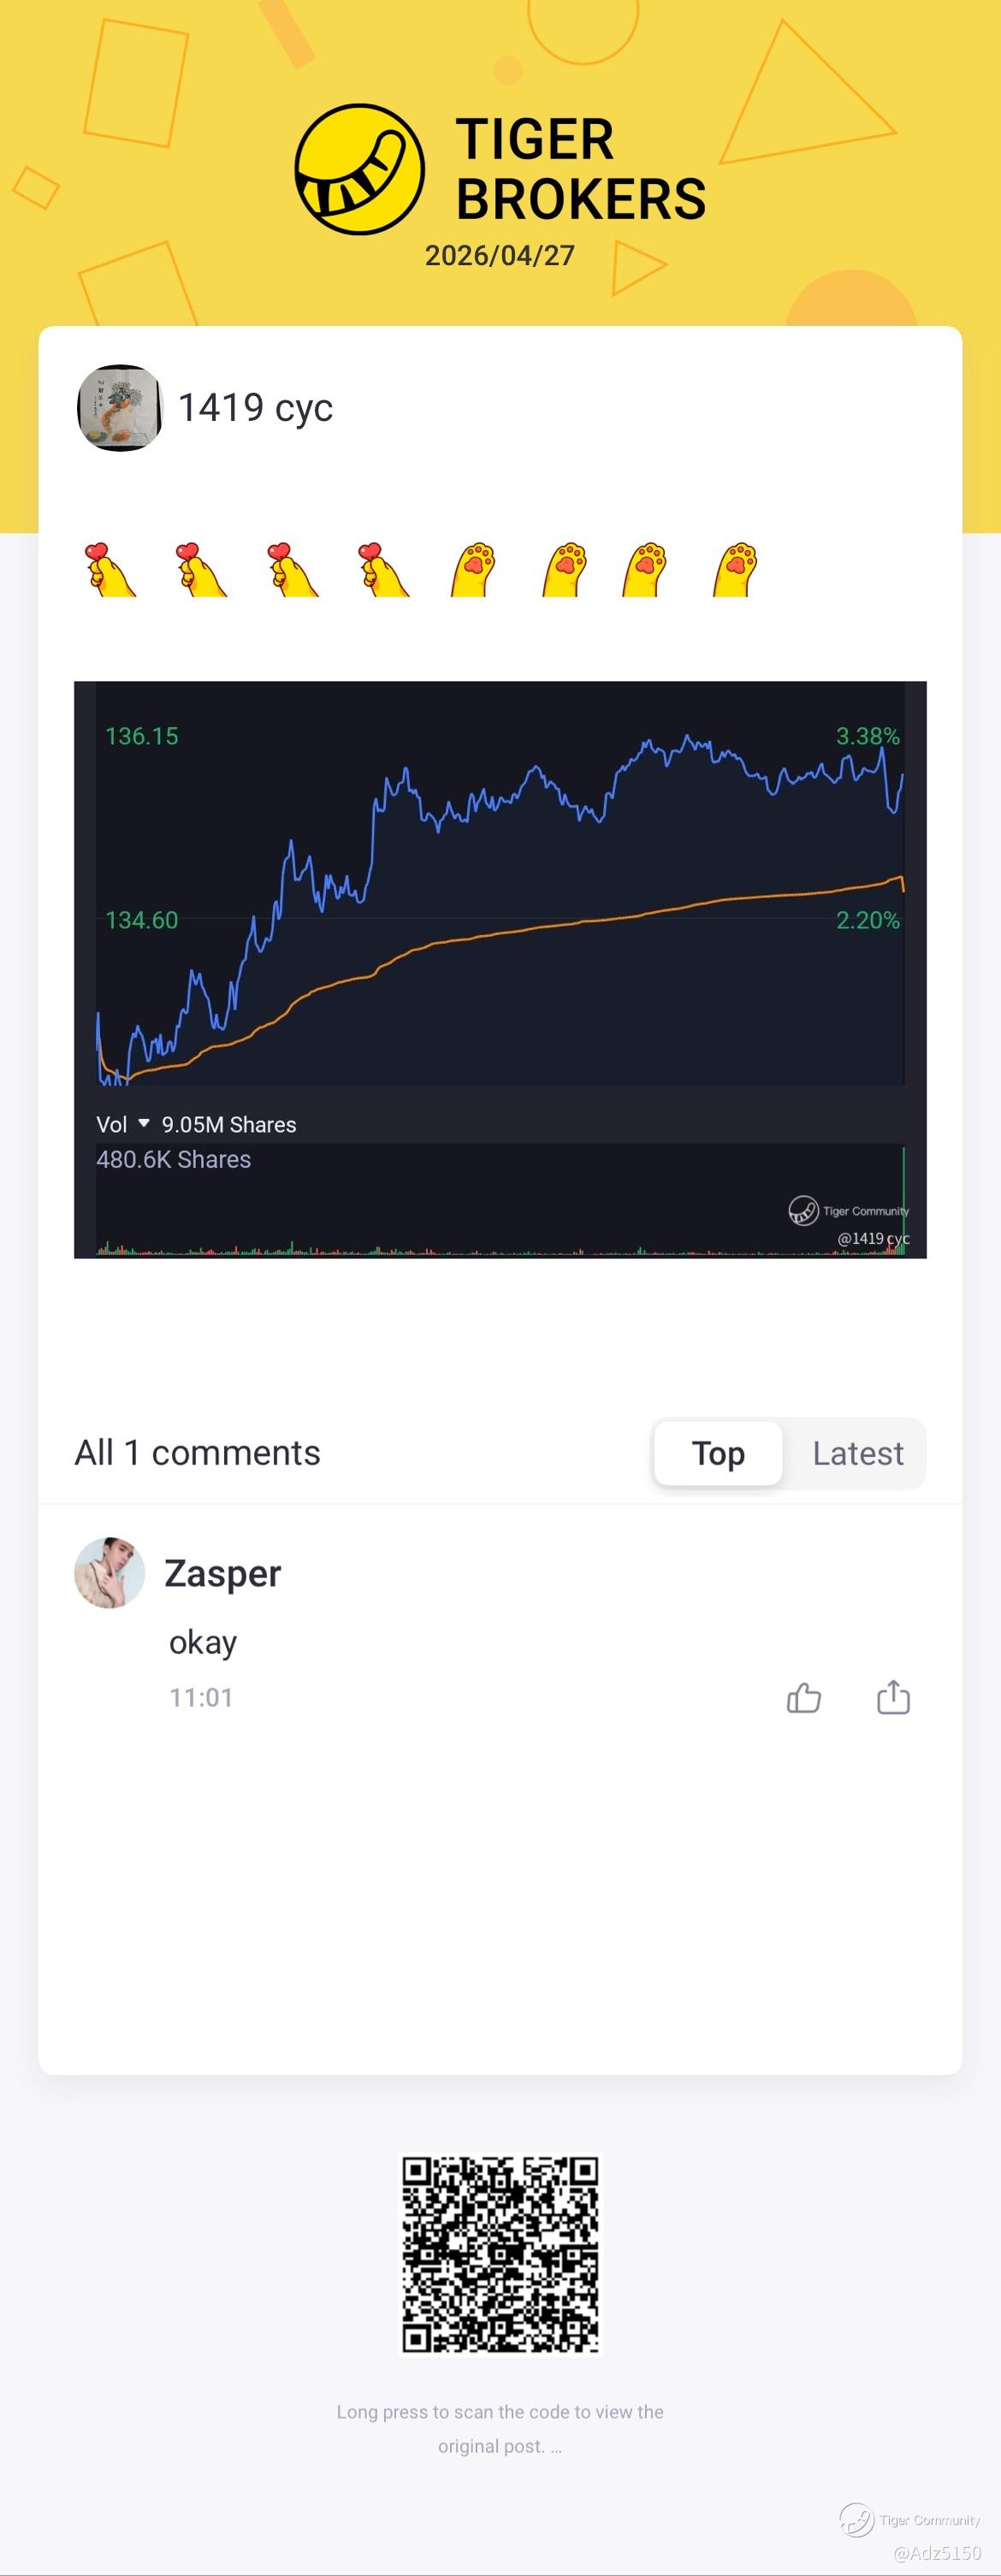Switch to the Top comments tab
1001x2576 pixels.
point(718,1453)
